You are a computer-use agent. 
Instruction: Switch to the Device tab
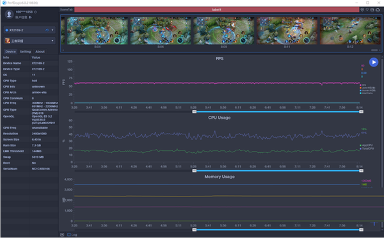(x=10, y=51)
